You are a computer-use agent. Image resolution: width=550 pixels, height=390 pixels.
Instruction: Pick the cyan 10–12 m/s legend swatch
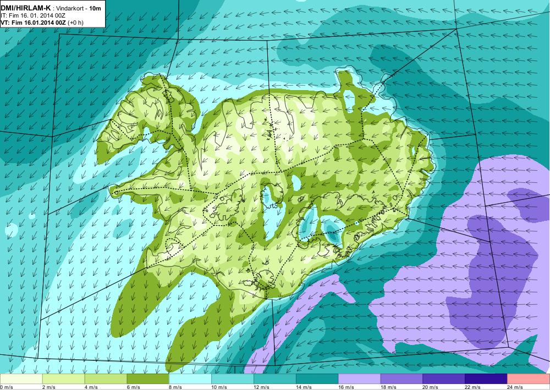(233, 379)
